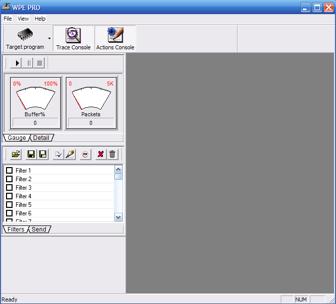Open the File menu
The image size is (336, 304).
click(8, 19)
